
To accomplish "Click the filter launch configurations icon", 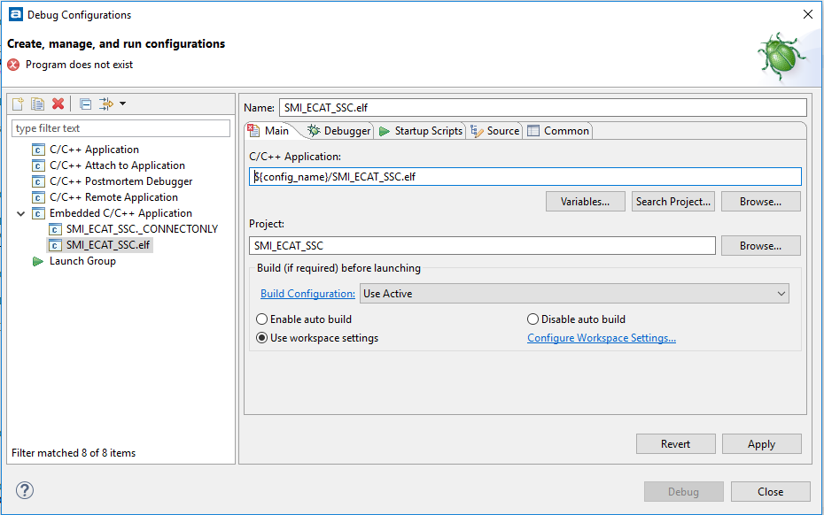I will point(106,104).
